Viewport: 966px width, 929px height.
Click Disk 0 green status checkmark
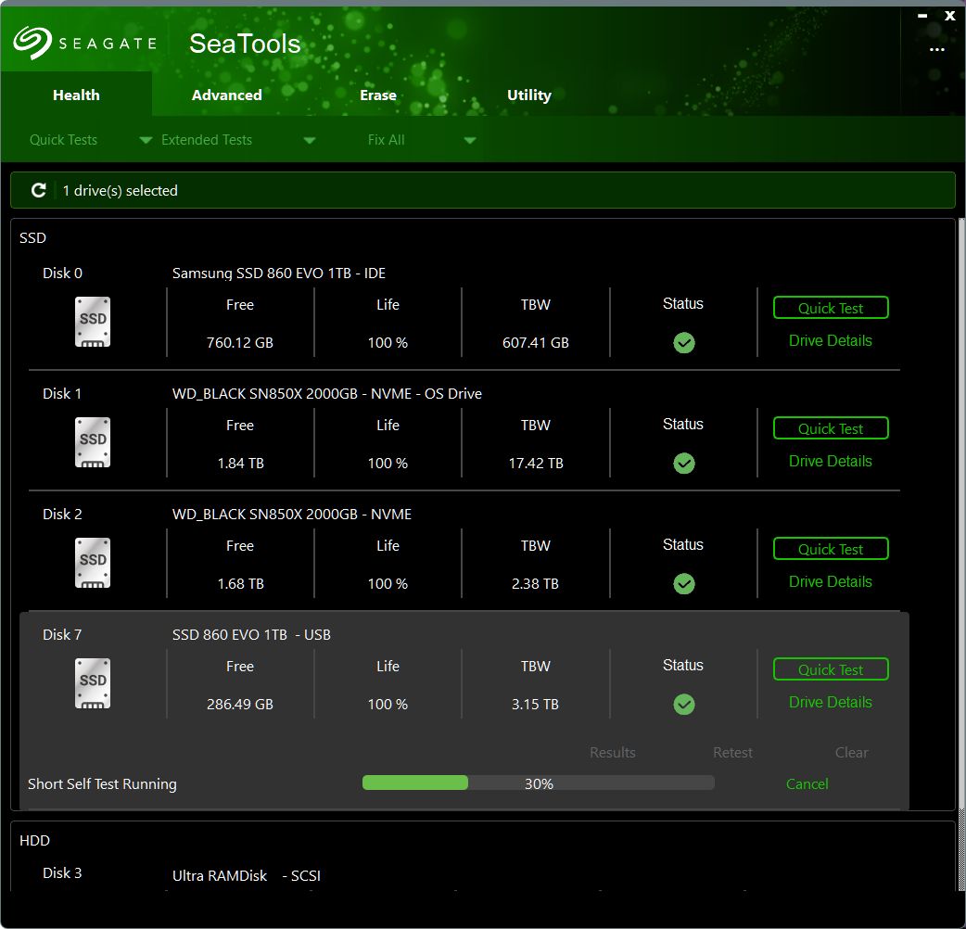click(683, 343)
